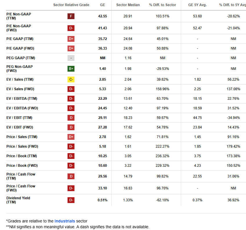The image size is (246, 230).
Task: Select the B+ grade badge for PEG Non-GAAP (FWD)
Action: pyautogui.click(x=71, y=68)
